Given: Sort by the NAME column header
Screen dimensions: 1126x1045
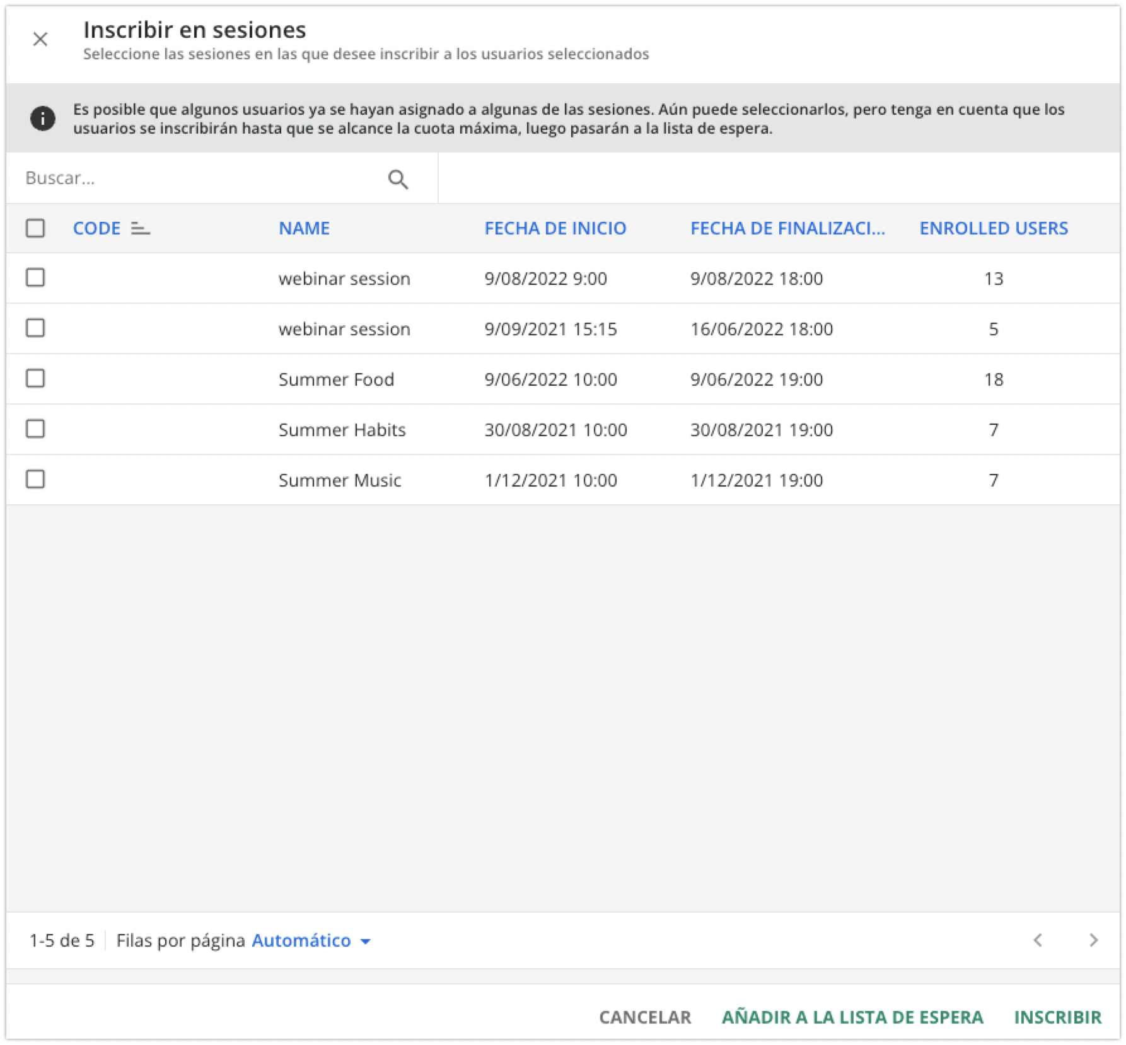Looking at the screenshot, I should click(304, 228).
